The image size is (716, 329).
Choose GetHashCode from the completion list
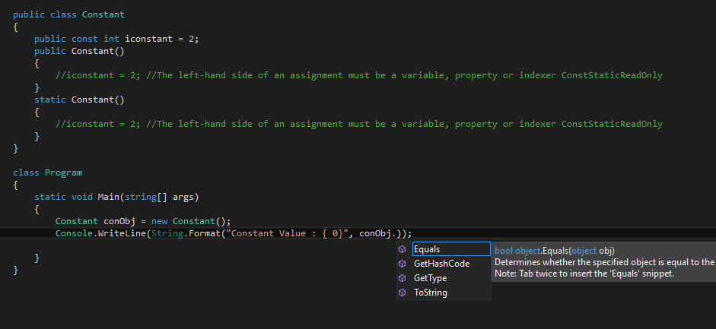click(x=441, y=264)
